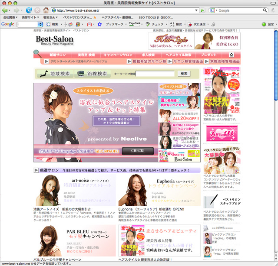The image size is (278, 266).
Task: Click the play arrow icon before PR text
Action: tap(46, 62)
